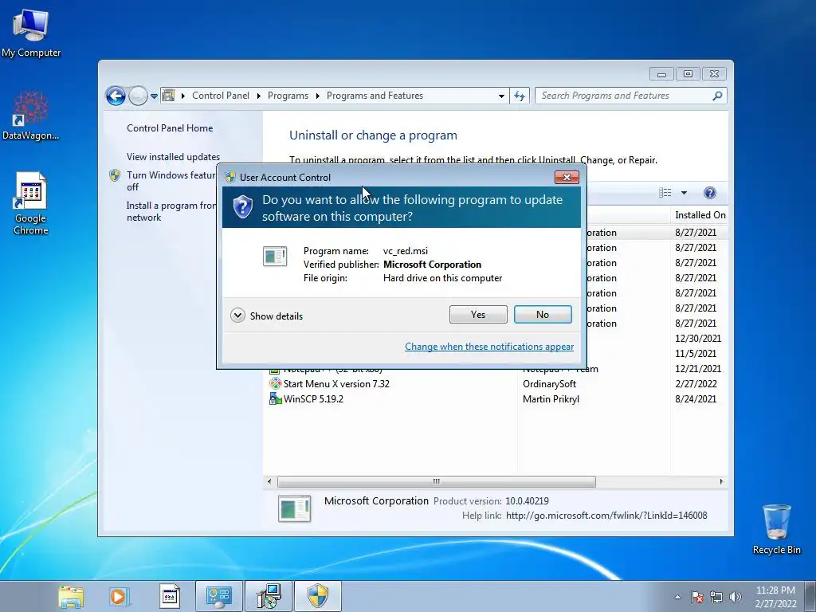Close the User Account Control dialog

(567, 178)
